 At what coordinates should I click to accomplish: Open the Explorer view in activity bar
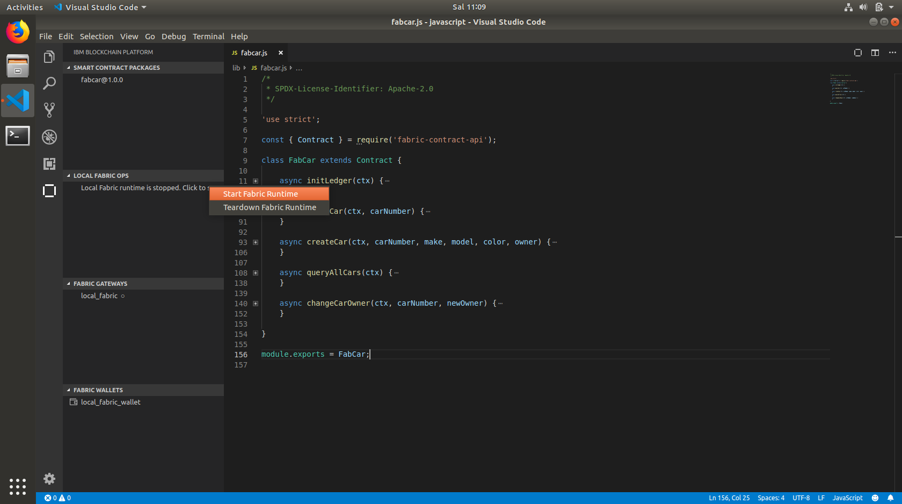click(x=49, y=57)
